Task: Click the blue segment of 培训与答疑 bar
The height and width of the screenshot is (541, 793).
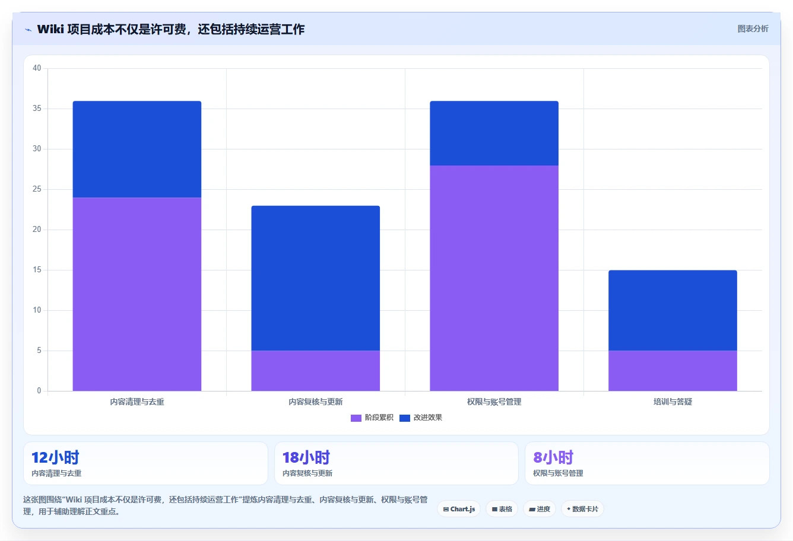Action: point(673,310)
